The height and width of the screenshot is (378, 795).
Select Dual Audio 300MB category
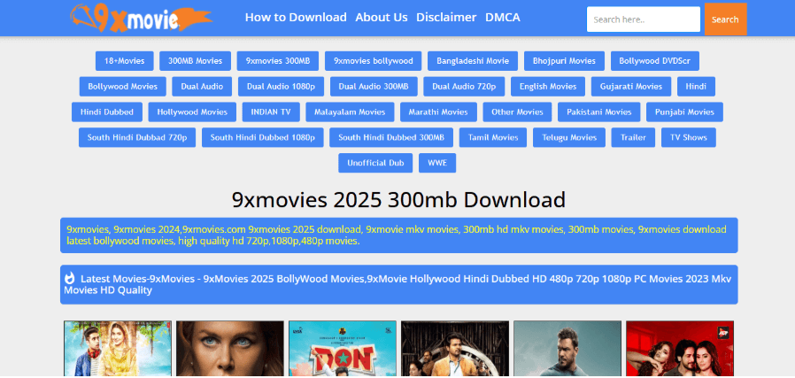374,86
